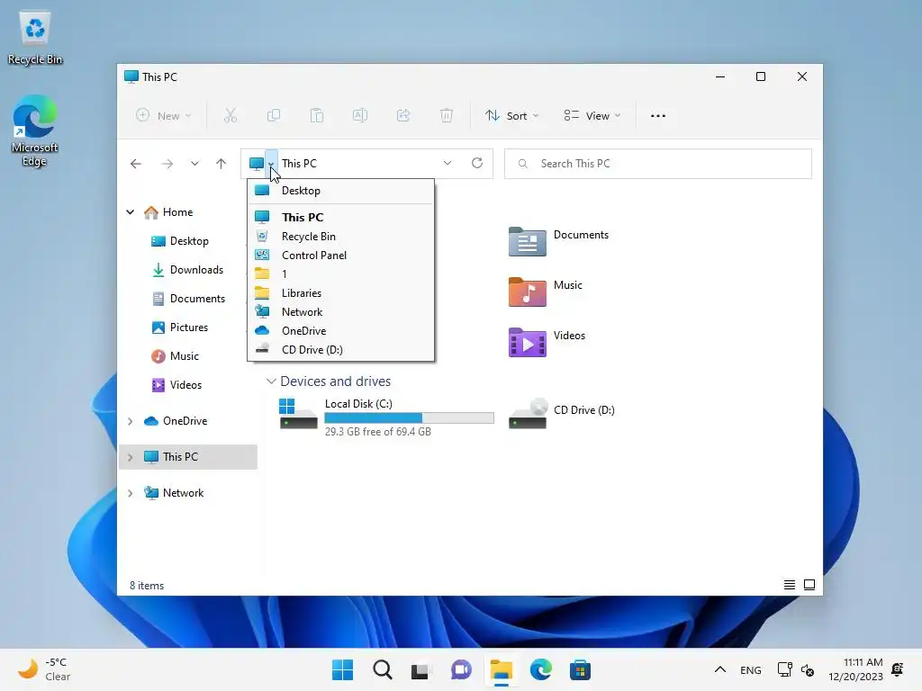Open Task View on the taskbar

421,669
